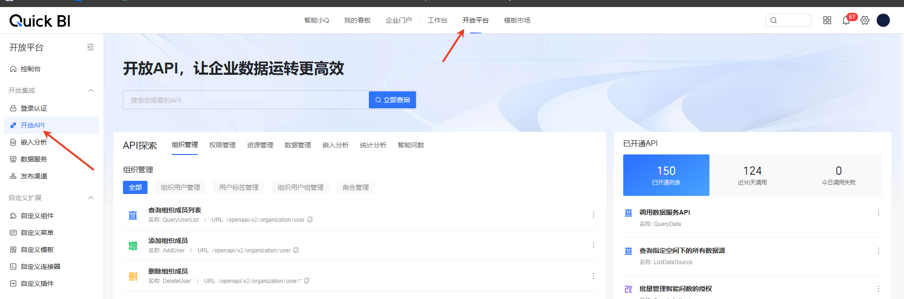This screenshot has width=904, height=299.
Task: Open more options for 查询组织成员列表
Action: pos(593,215)
